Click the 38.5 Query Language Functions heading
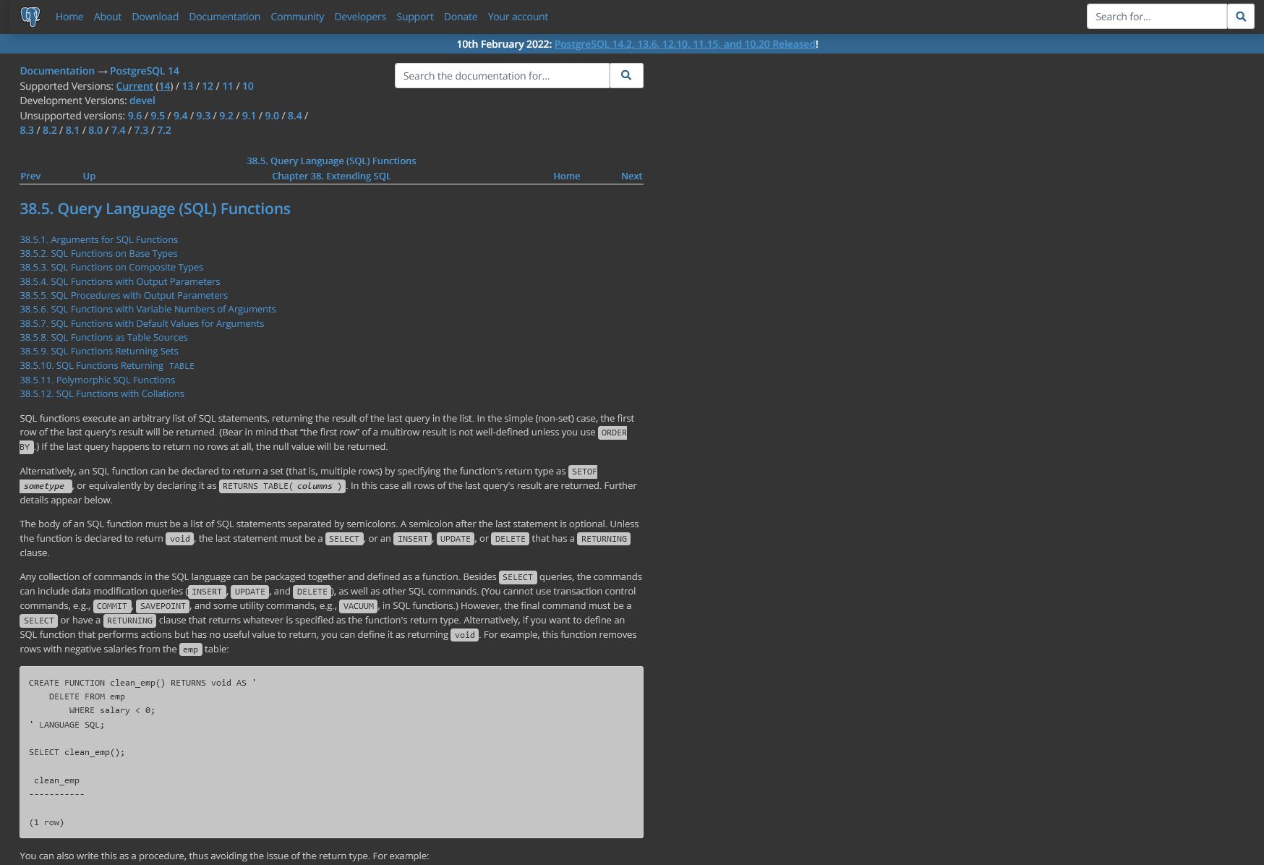The image size is (1264, 865). pos(155,208)
